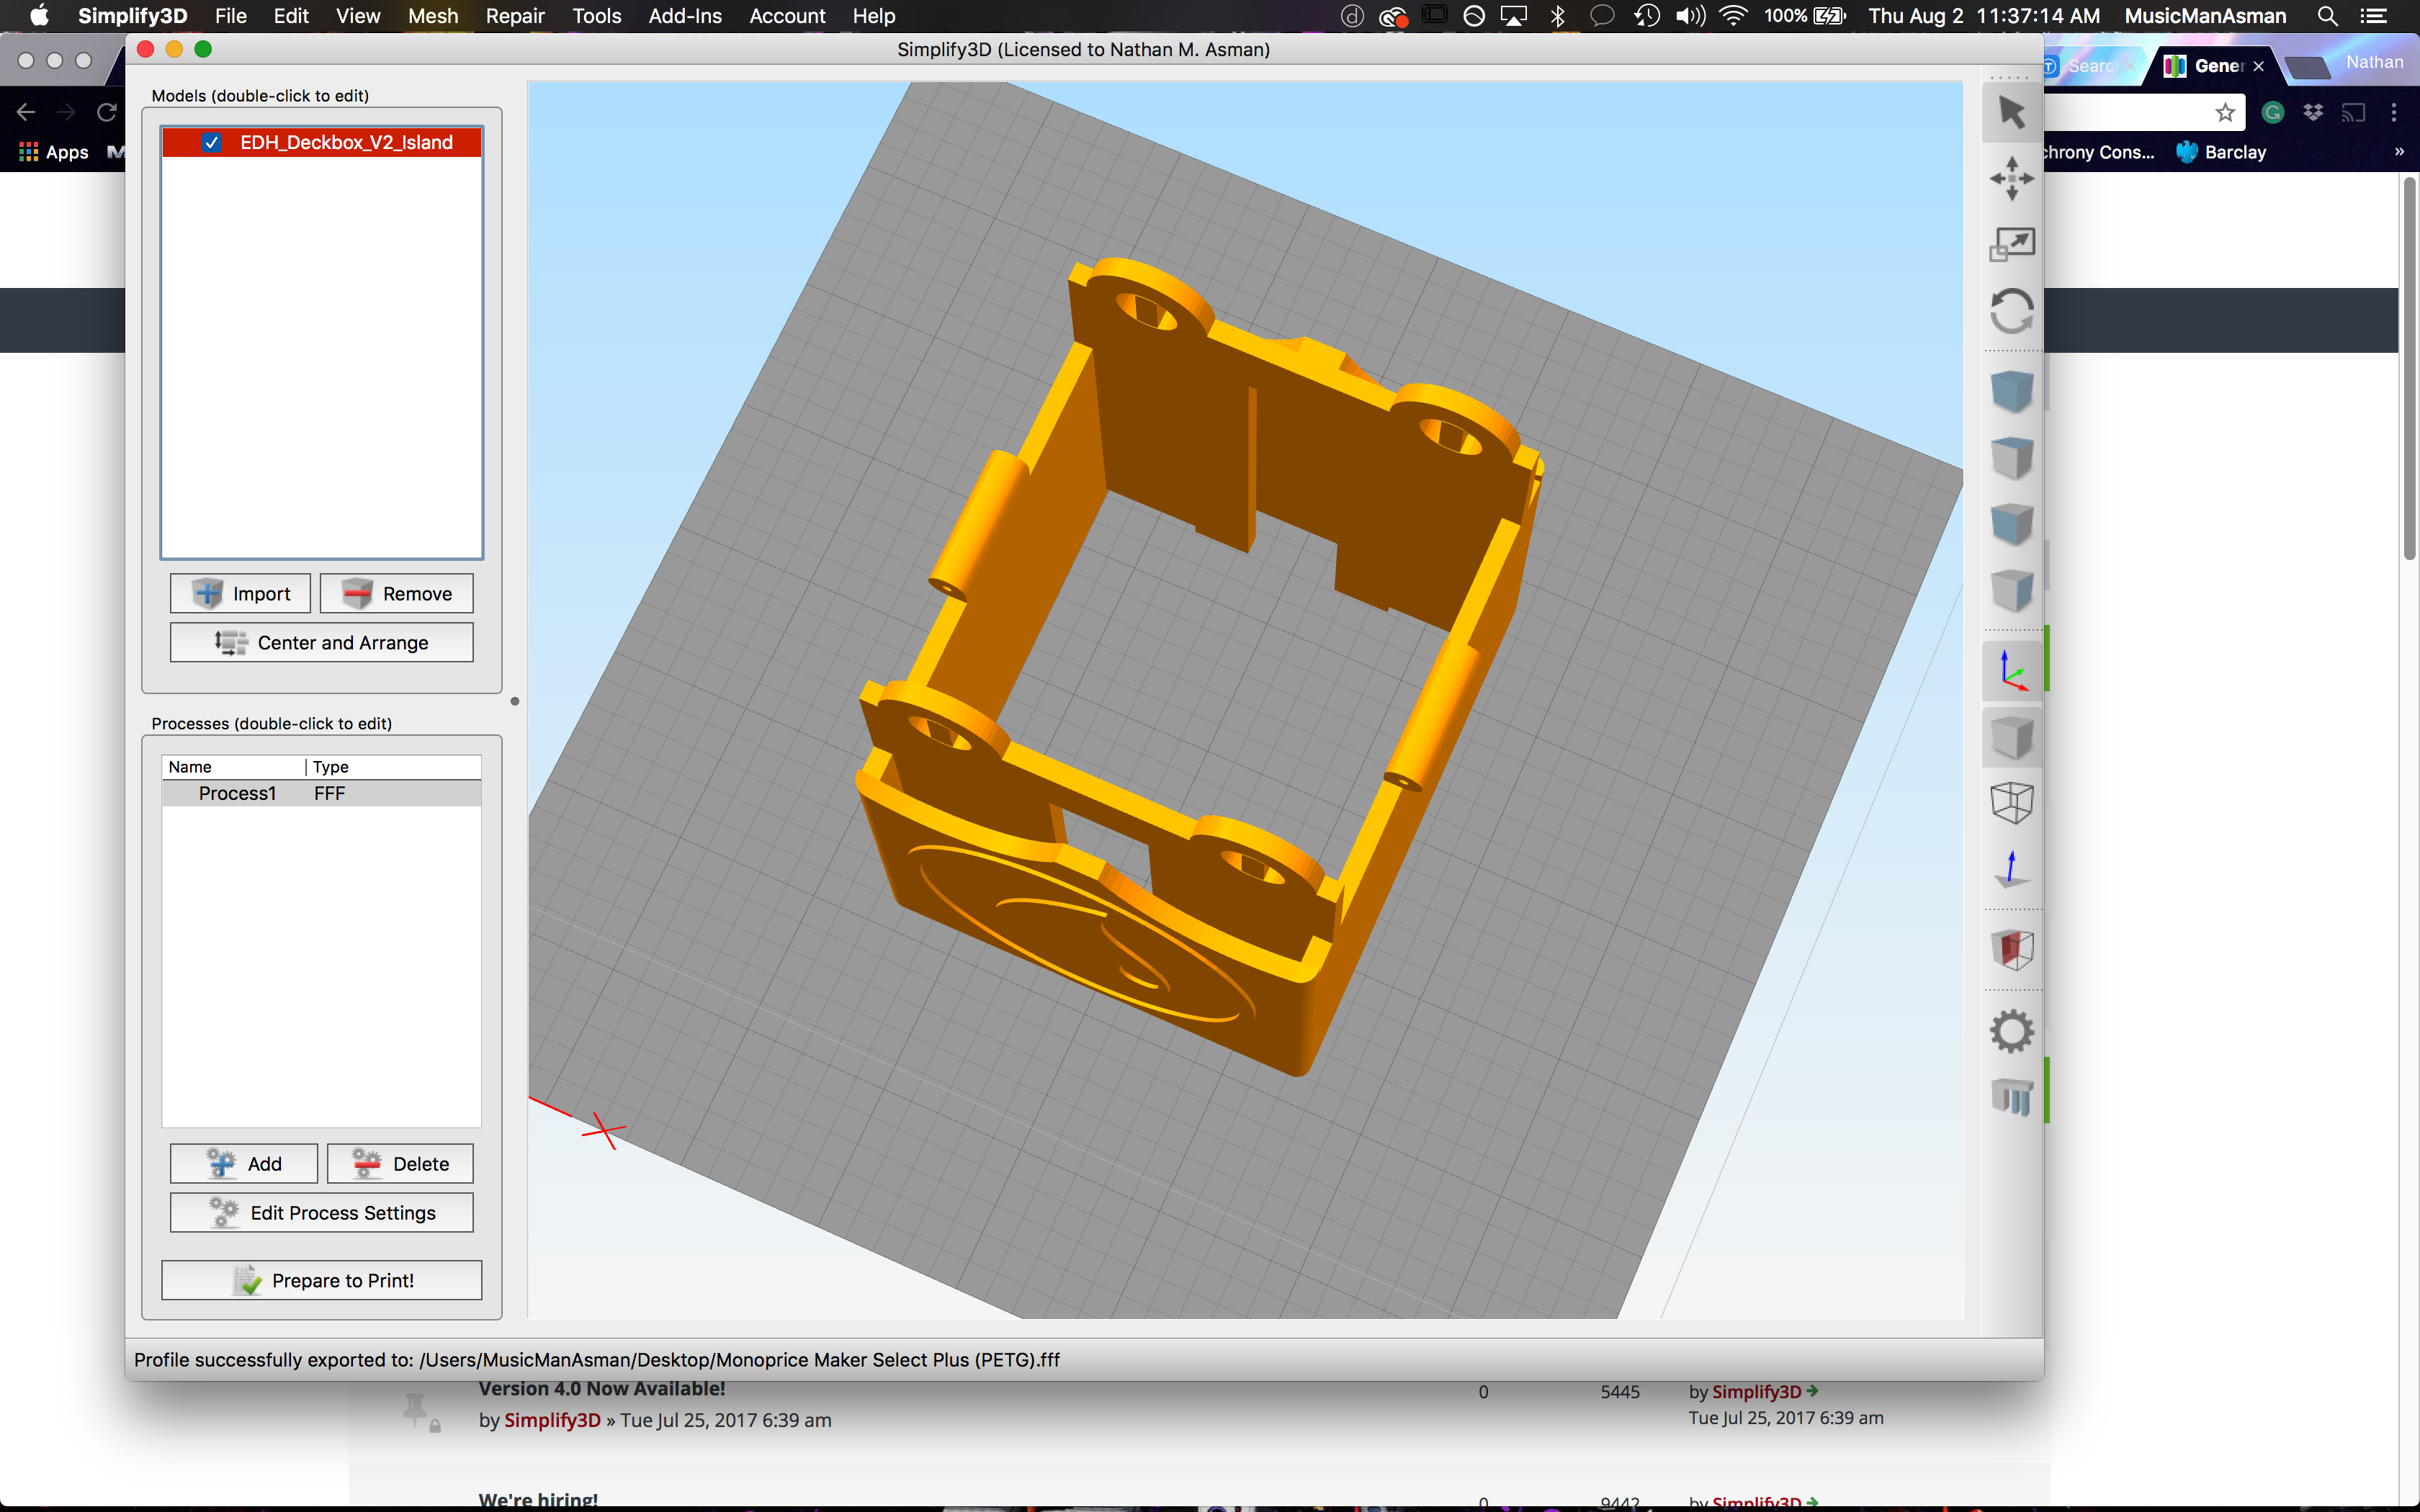Image resolution: width=2420 pixels, height=1512 pixels.
Task: Select the arrow pointer tool in Simplify3D
Action: click(2012, 112)
